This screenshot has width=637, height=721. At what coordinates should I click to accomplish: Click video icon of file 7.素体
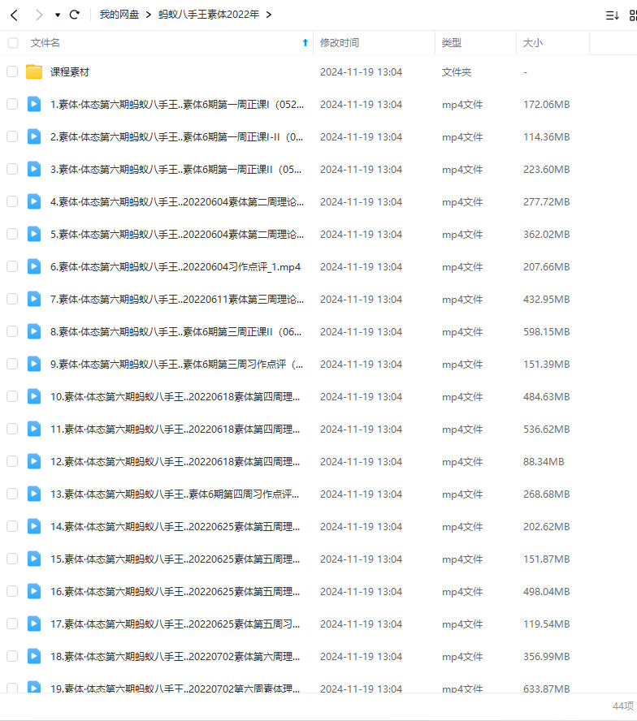(34, 299)
